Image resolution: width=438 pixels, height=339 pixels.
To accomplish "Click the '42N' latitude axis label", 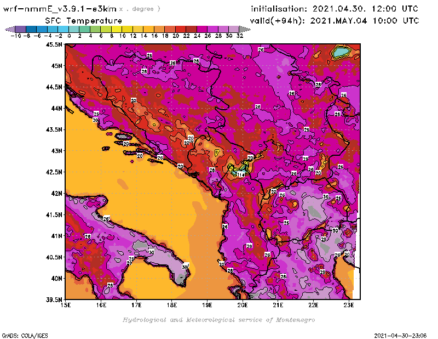I will pos(57,194).
